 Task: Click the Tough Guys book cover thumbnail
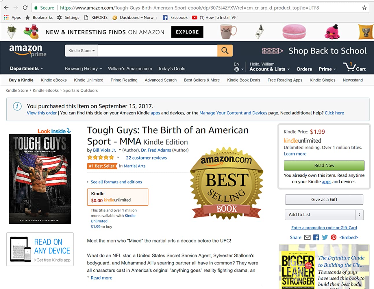[40, 179]
